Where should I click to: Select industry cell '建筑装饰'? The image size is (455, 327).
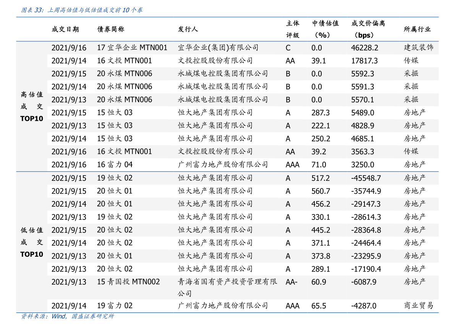tap(418, 48)
